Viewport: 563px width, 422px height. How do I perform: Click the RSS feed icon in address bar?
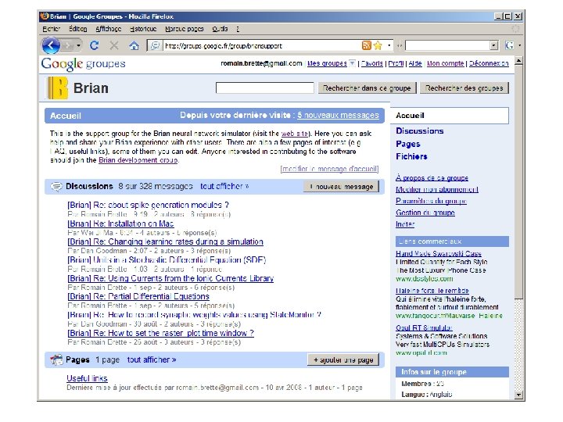[x=366, y=45]
